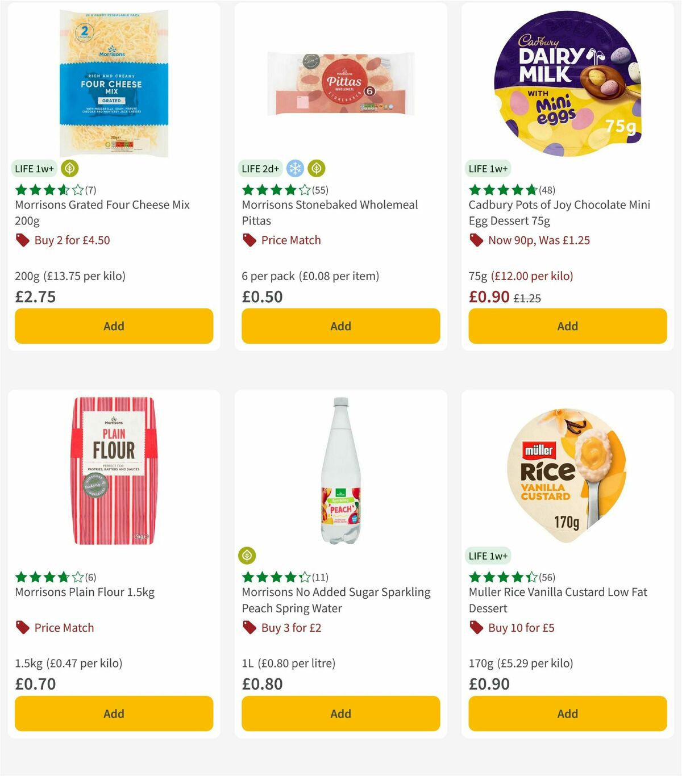Screen dimensions: 682x776
Task: Click the 'LIFE 1w+' badge on Muller Rice dessert
Action: [x=489, y=556]
